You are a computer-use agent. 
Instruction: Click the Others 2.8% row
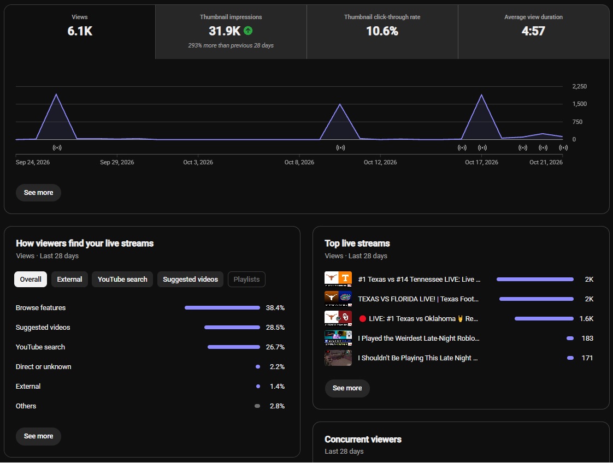(x=150, y=406)
